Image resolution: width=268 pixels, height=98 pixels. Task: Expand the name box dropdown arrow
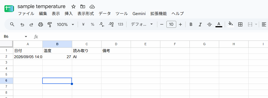point(26,37)
